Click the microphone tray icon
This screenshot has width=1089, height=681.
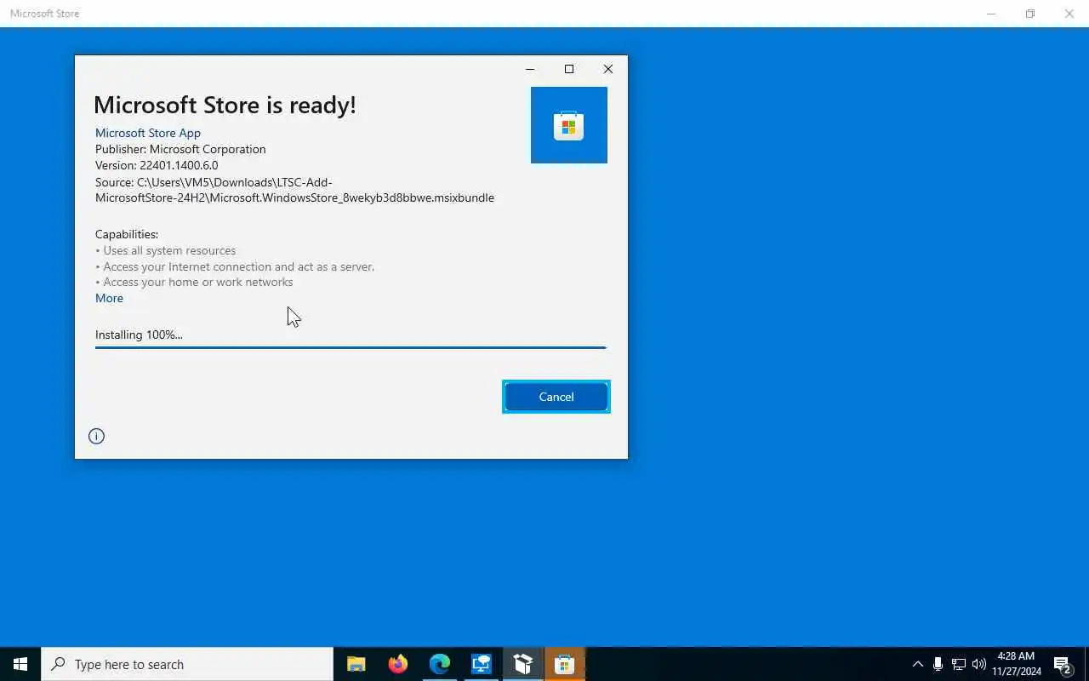coord(938,664)
